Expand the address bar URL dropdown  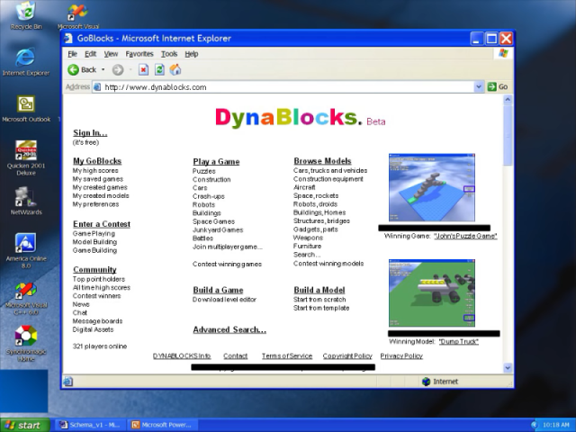point(478,87)
